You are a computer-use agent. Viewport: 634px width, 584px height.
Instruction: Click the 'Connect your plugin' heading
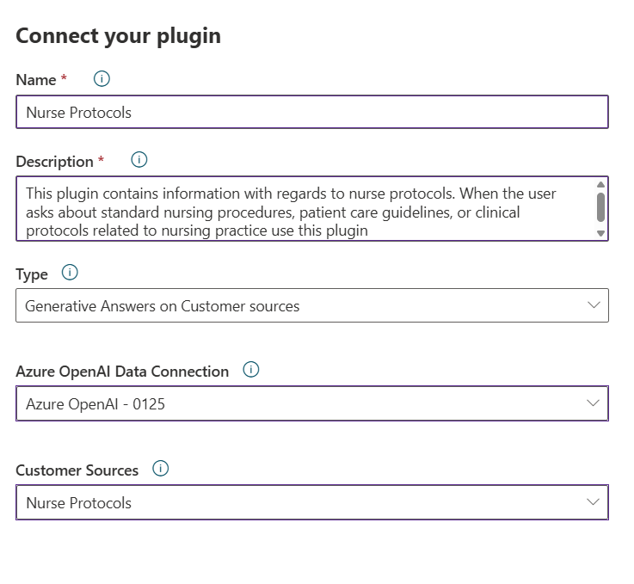[119, 35]
